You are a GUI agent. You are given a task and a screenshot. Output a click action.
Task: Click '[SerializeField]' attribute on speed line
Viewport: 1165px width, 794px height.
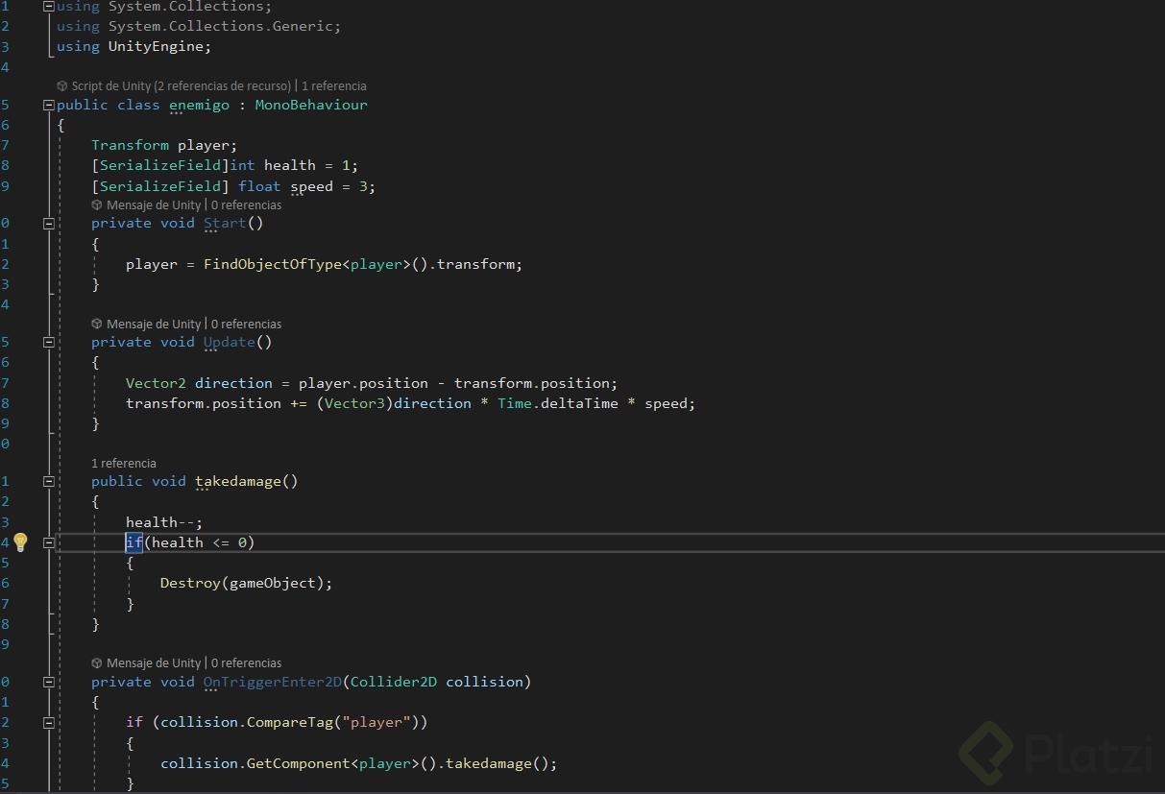pos(160,186)
